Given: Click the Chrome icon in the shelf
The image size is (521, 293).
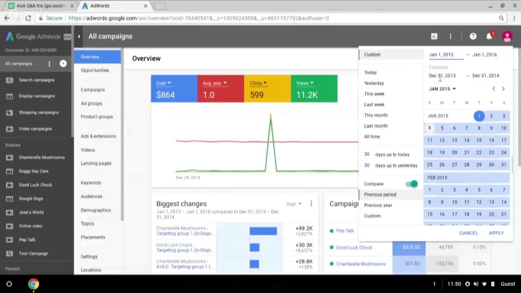Looking at the screenshot, I should [33, 284].
